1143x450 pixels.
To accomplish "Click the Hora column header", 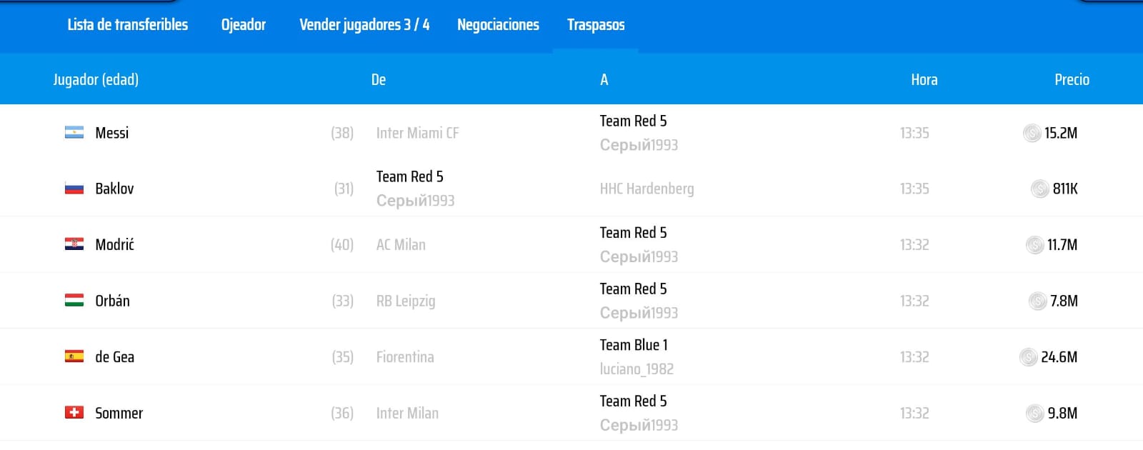I will pyautogui.click(x=924, y=80).
